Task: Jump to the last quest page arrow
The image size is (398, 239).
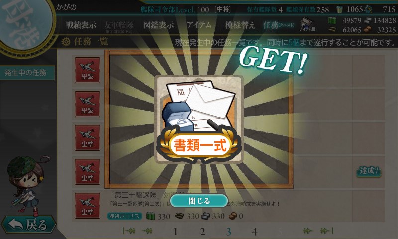Action: (x=327, y=231)
